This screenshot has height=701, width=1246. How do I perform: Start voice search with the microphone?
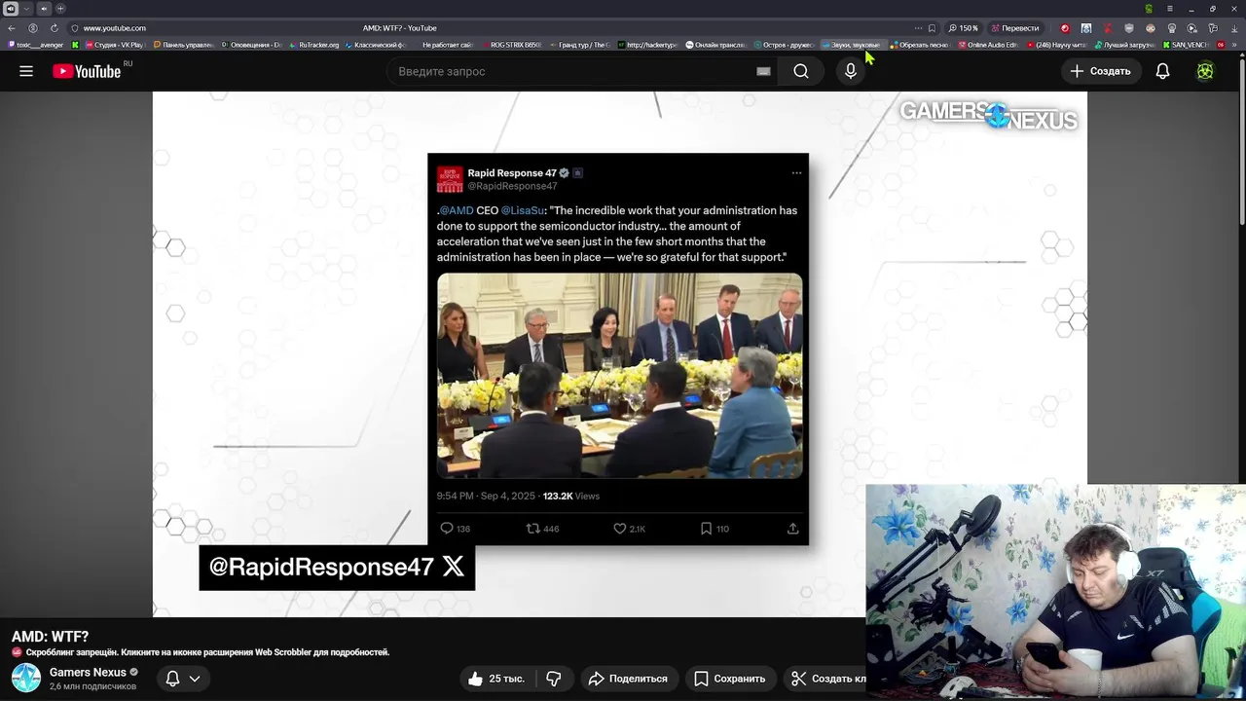(x=851, y=71)
